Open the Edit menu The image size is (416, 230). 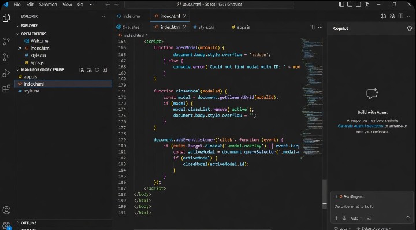pos(29,5)
